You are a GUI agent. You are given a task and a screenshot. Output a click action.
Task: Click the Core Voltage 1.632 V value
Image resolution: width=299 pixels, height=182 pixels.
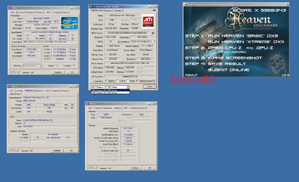pyautogui.click(x=54, y=28)
